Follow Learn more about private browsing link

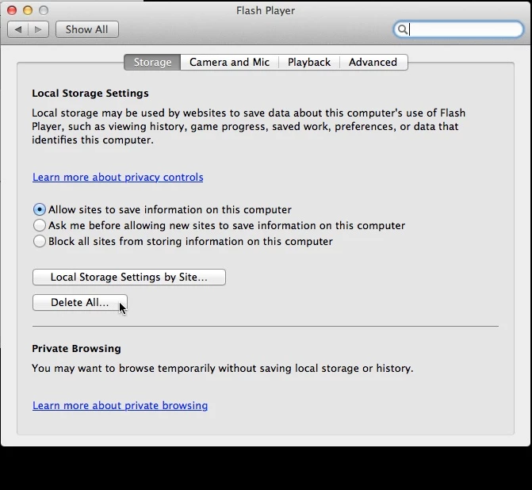120,405
